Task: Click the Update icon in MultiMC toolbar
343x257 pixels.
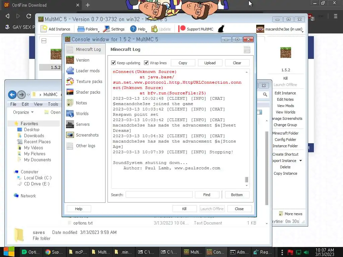Action: (x=154, y=29)
